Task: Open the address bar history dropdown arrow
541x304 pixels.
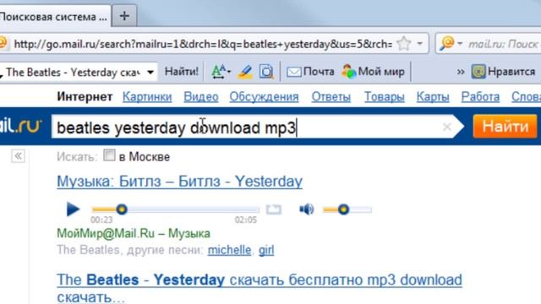Action: pos(419,44)
